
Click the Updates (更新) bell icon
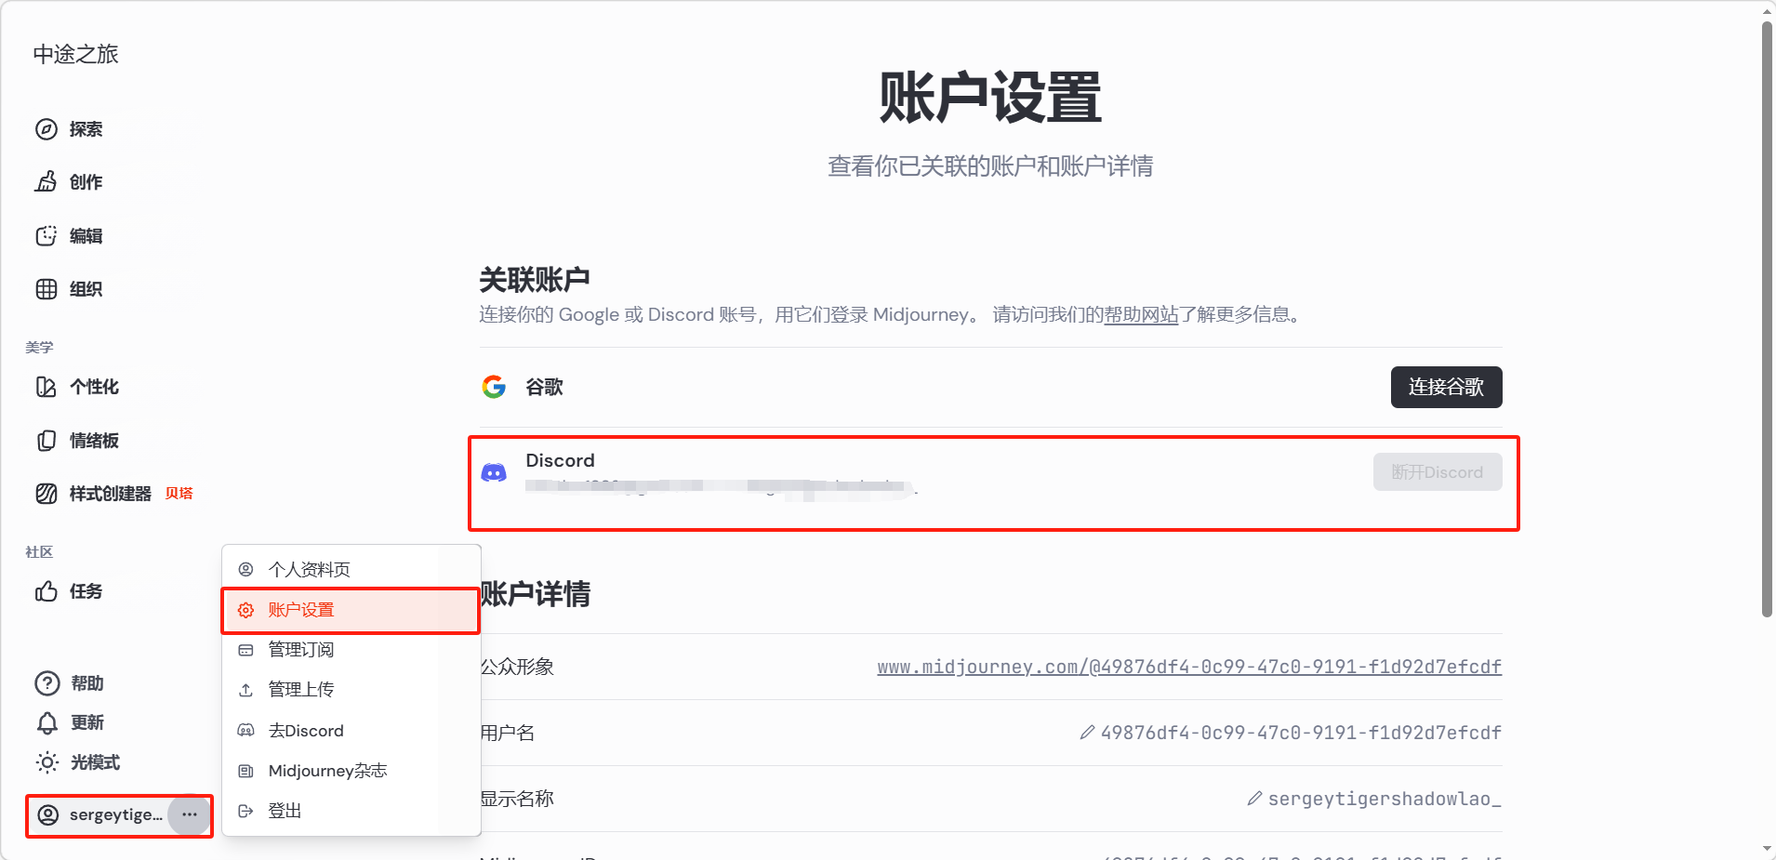click(x=47, y=722)
